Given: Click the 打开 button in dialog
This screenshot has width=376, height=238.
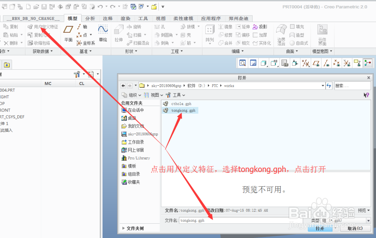Looking at the screenshot, I should [x=320, y=228].
